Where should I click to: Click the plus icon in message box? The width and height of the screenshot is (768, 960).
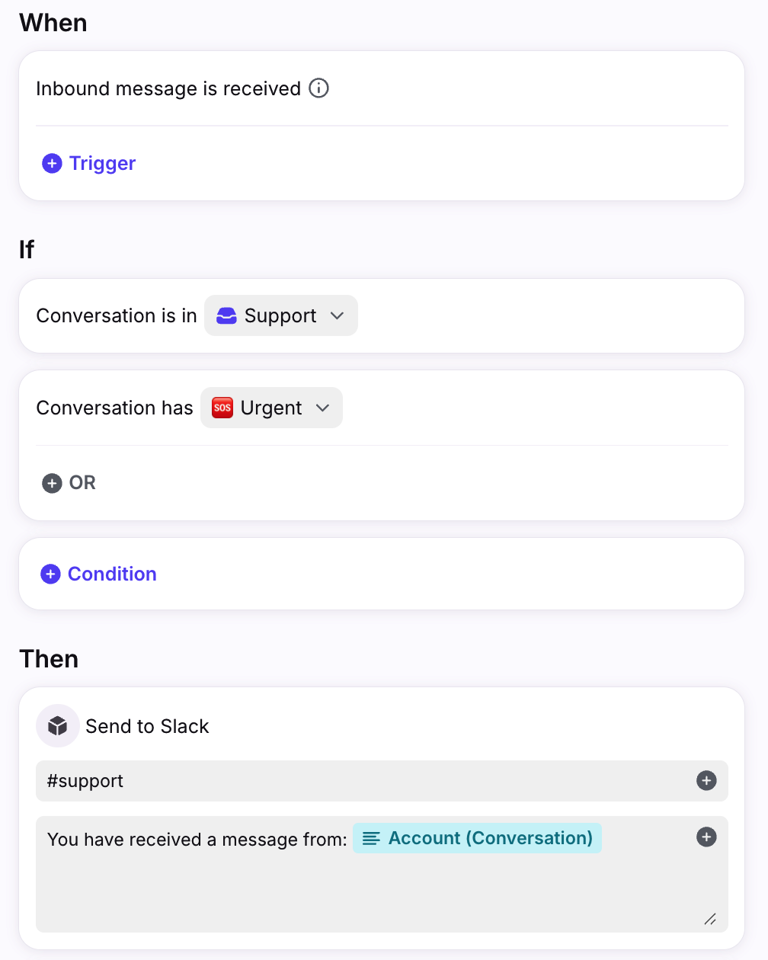pos(706,837)
